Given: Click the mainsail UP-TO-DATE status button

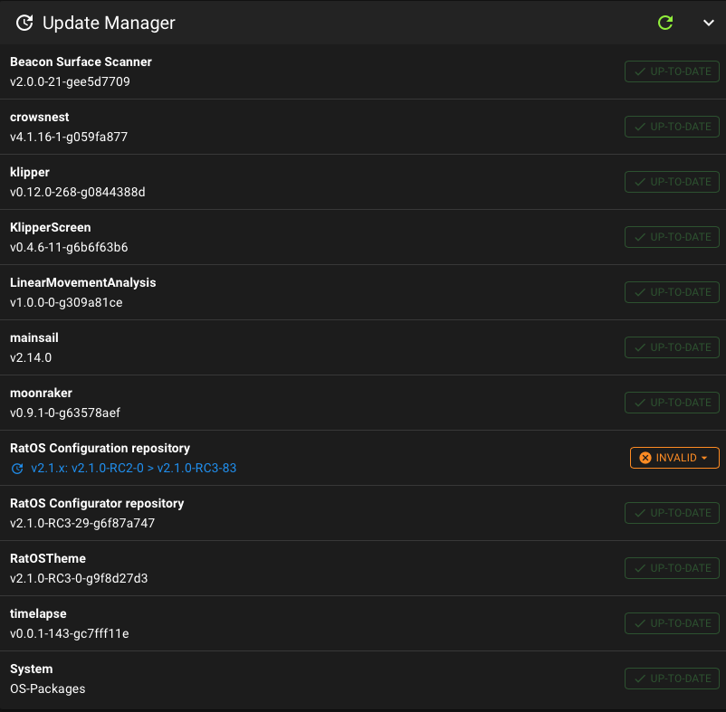Looking at the screenshot, I should (672, 347).
